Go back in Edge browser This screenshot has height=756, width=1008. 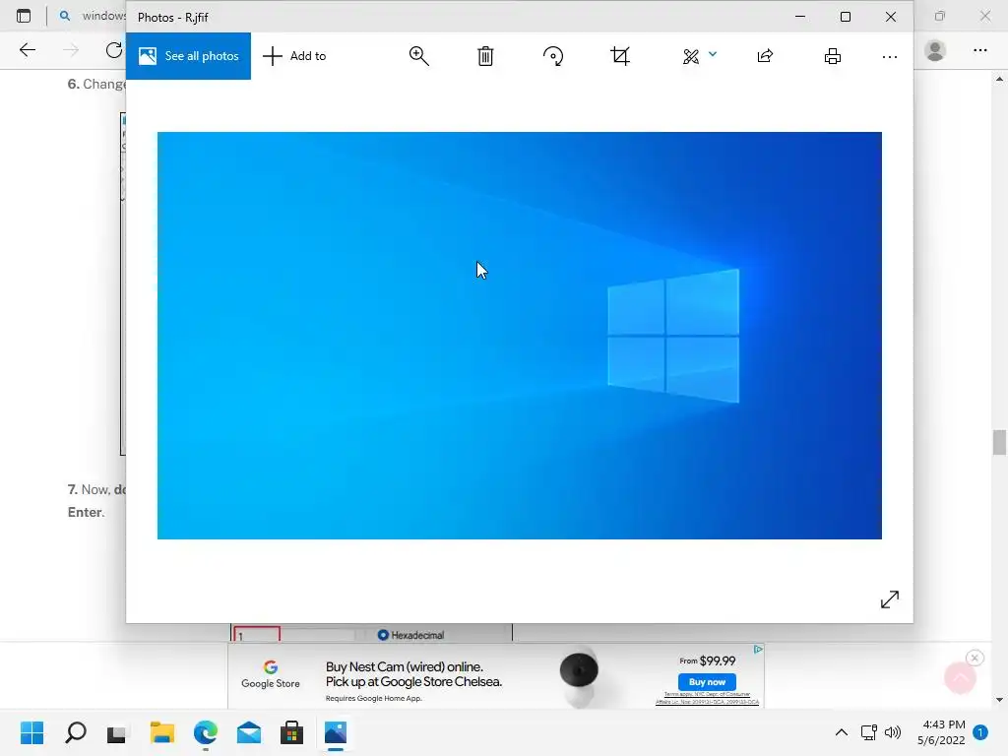coord(27,50)
